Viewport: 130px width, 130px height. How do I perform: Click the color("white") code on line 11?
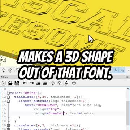click(x=26, y=93)
